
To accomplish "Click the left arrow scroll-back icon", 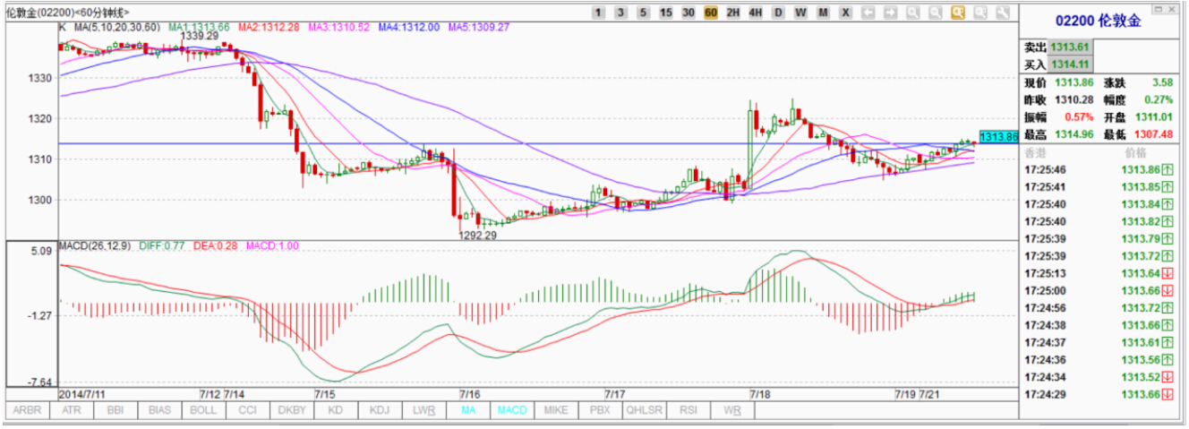I will click(868, 13).
